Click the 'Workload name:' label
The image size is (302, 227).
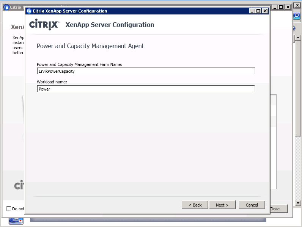coord(52,82)
